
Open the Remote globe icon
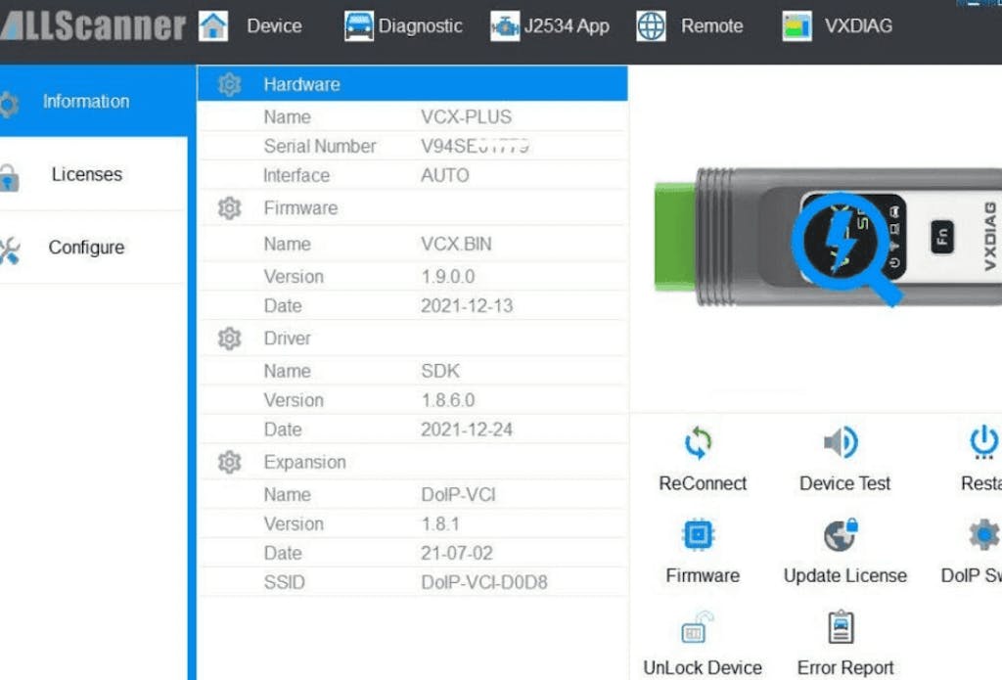point(651,26)
